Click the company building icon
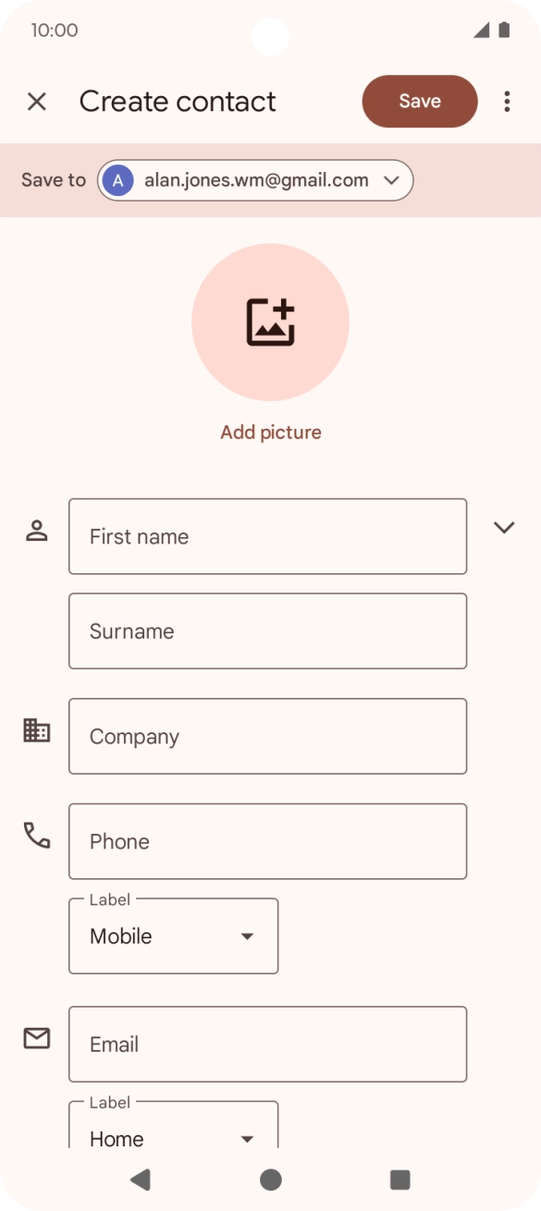This screenshot has width=541, height=1211. [x=36, y=729]
